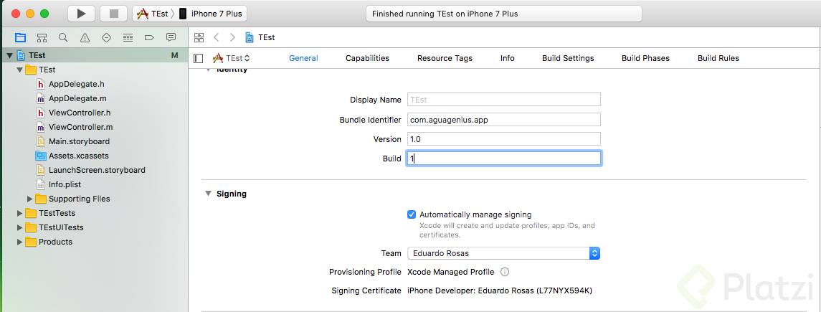Screen dimensions: 821x312
Task: Collapse the TEst project root in navigator
Action: [x=9, y=55]
